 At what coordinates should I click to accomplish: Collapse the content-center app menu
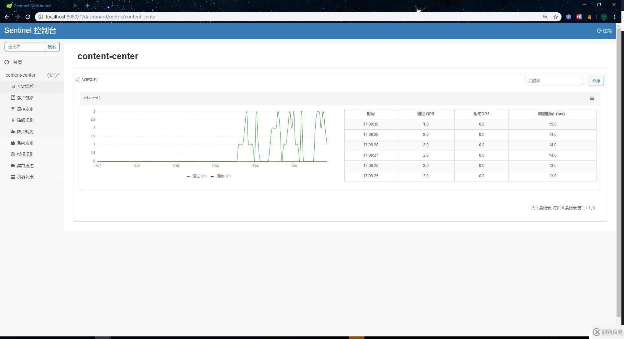32,75
